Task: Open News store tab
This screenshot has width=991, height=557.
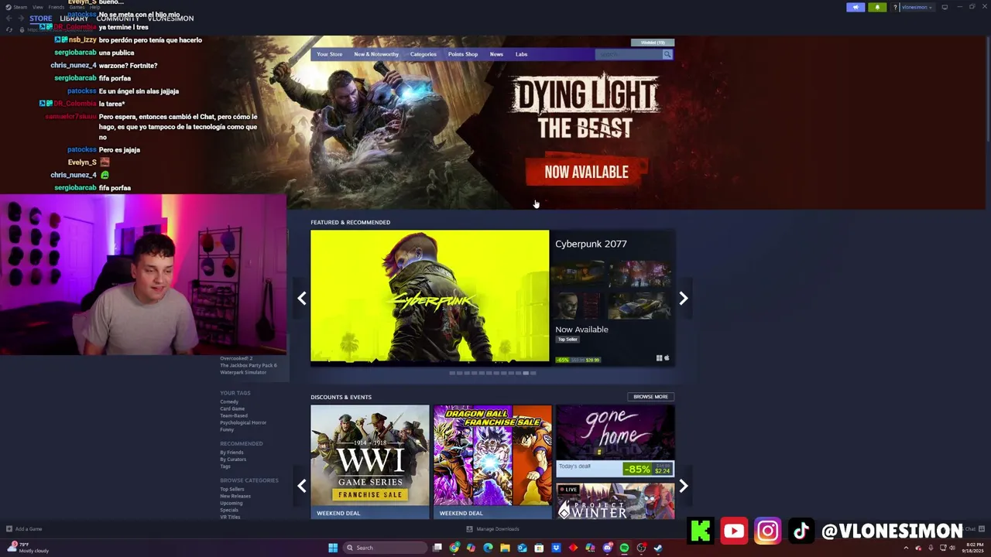Action: tap(496, 54)
